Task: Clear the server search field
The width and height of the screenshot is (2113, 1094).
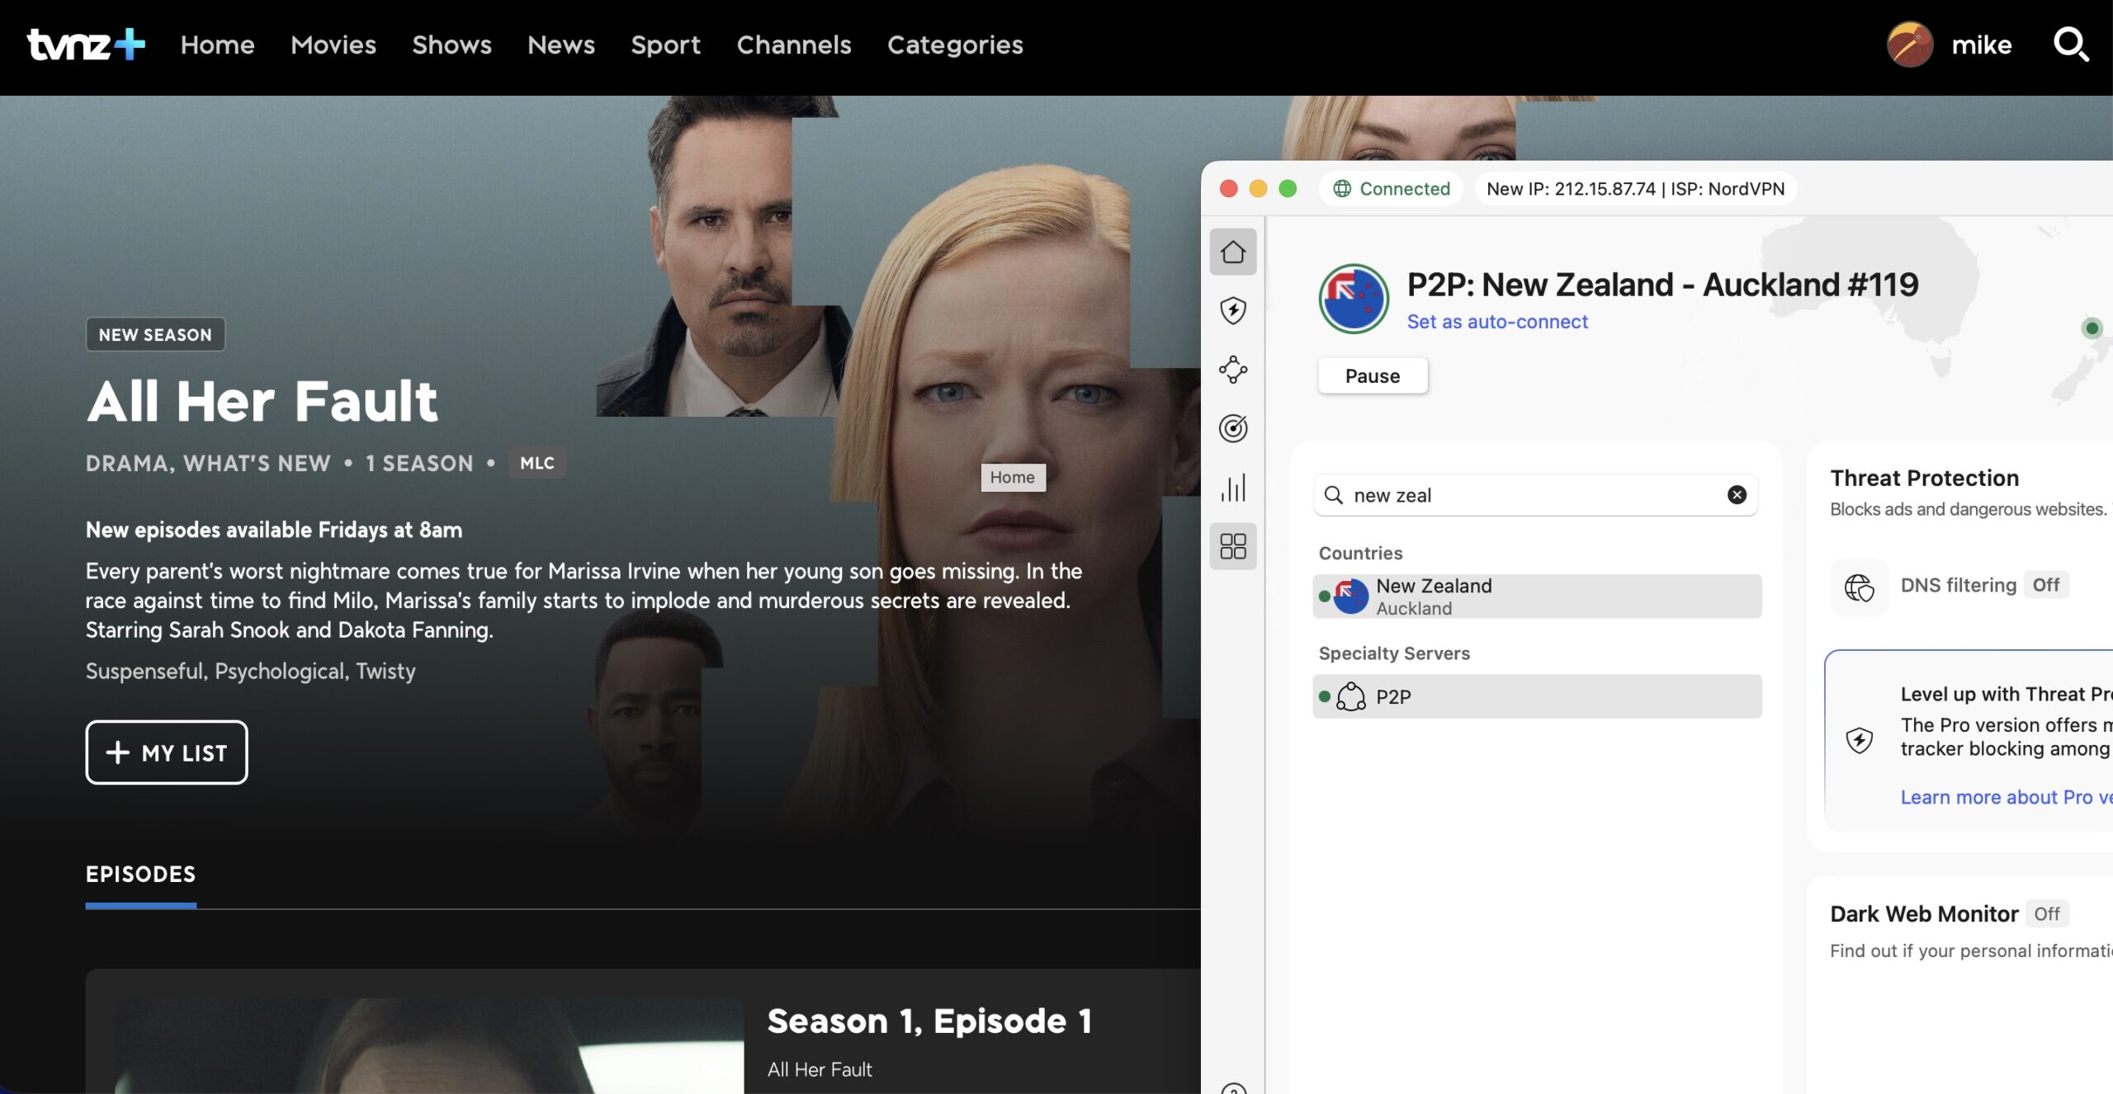Action: click(1737, 495)
